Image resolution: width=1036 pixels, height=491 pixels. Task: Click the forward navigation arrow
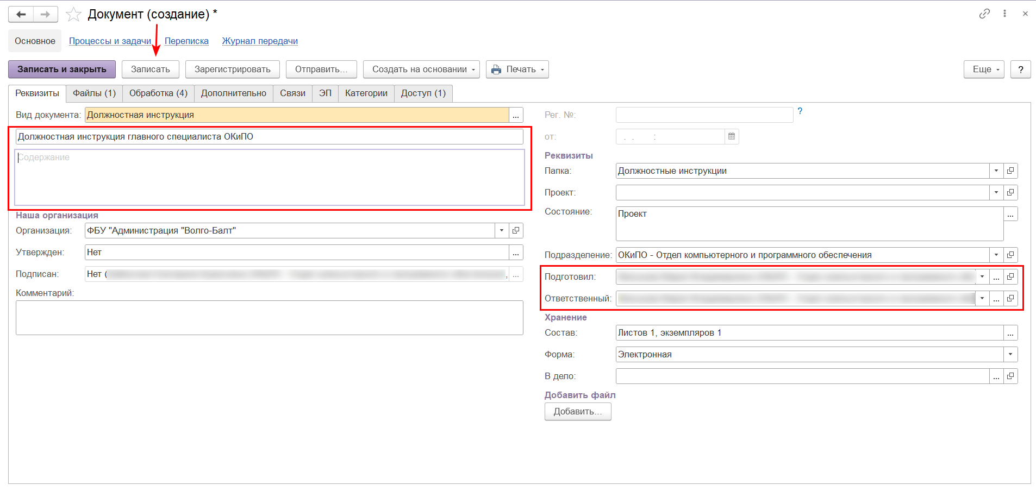coord(46,14)
